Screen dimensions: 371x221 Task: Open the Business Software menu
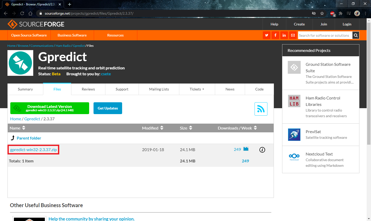point(72,35)
